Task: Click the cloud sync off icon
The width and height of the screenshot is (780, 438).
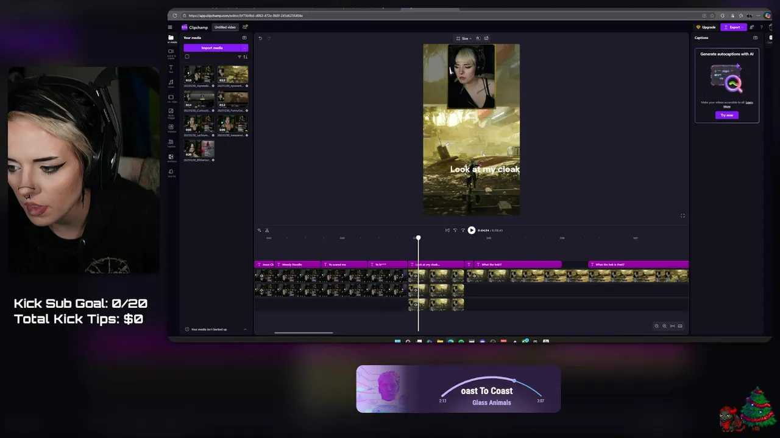Action: [245, 27]
